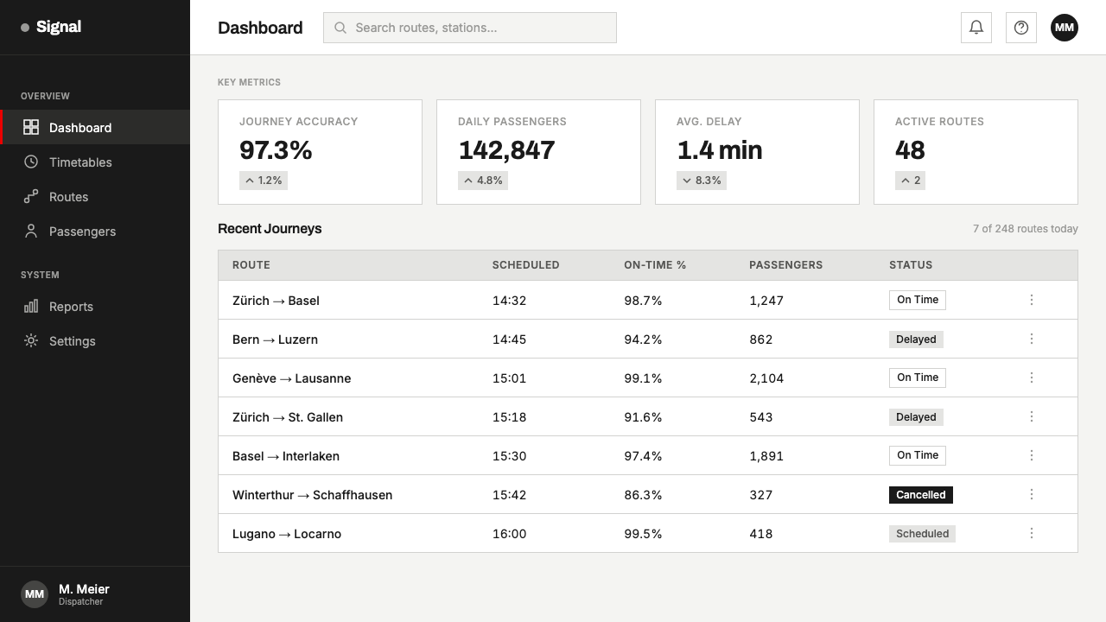The width and height of the screenshot is (1106, 622).
Task: Open options menu for Zürich → Basel row
Action: click(x=1032, y=300)
